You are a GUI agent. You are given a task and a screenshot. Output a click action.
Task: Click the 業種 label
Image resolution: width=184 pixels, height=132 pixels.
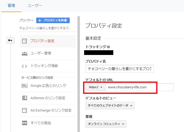pos(89,116)
